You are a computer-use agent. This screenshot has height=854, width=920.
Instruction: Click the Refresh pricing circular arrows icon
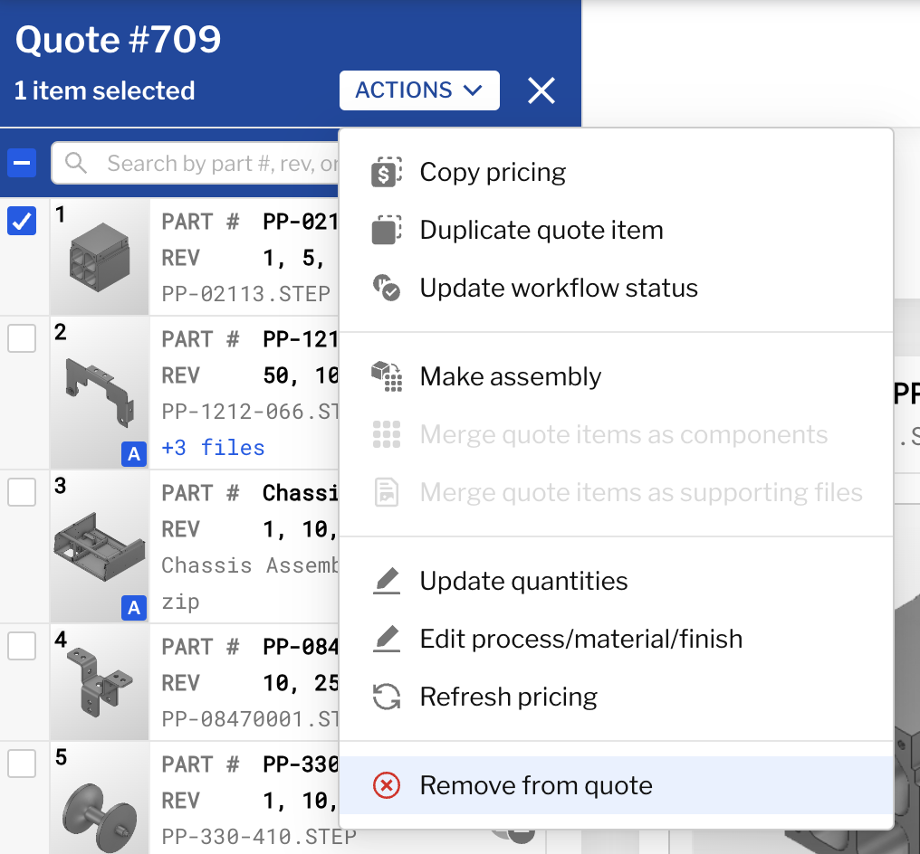387,697
